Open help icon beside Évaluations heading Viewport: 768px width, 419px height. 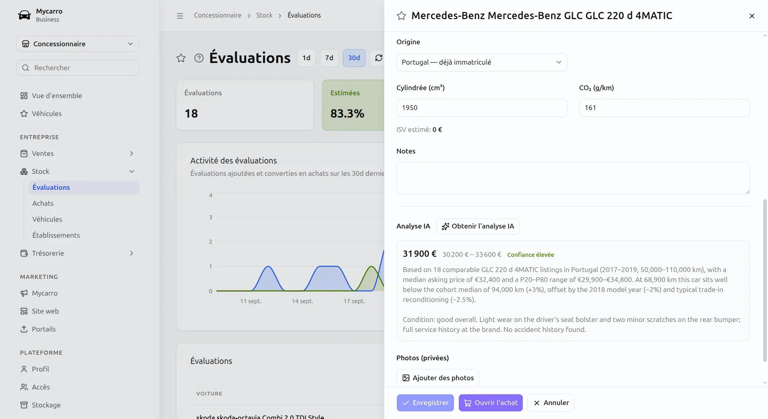pos(199,58)
